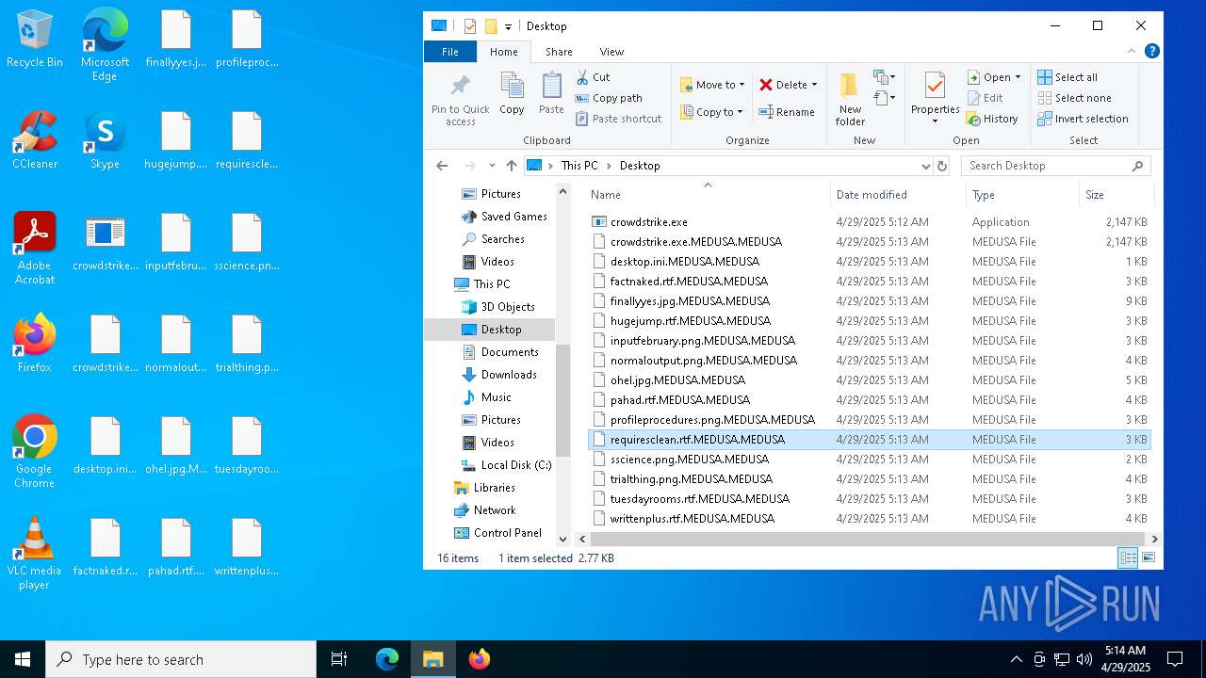
Task: Click Adobe Acrobat desktop icon
Action: click(35, 249)
